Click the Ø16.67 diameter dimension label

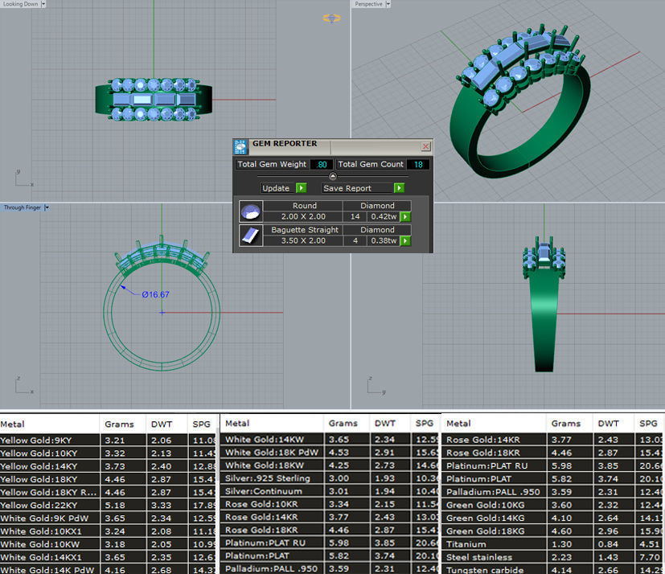(x=155, y=294)
